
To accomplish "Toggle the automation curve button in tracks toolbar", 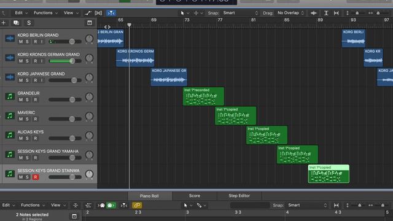I will tap(88, 13).
